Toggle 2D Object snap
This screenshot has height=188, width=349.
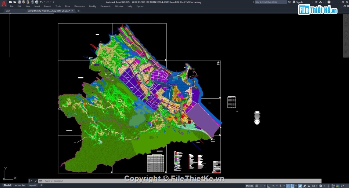click(292, 186)
